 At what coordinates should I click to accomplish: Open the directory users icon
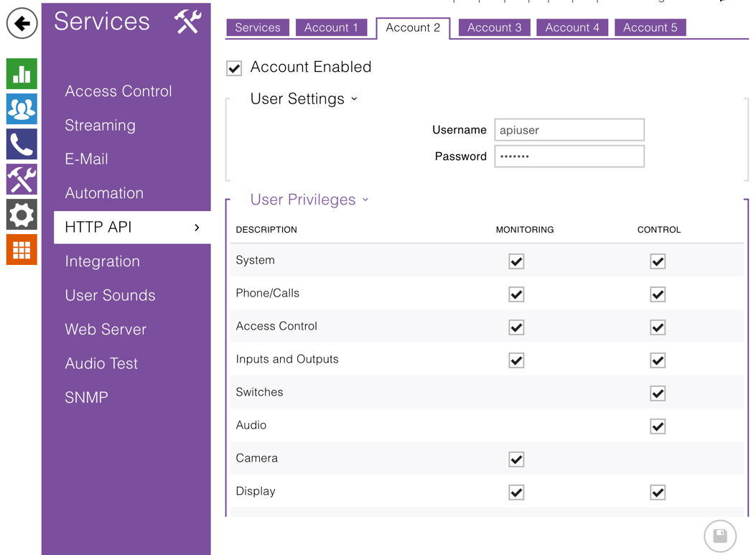click(22, 109)
